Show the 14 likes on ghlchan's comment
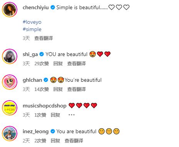This screenshot has height=147, width=179. (x=42, y=89)
